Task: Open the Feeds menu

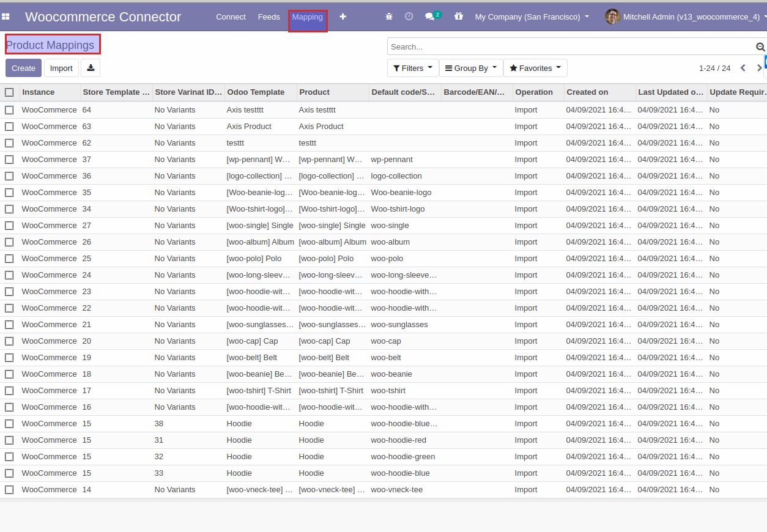Action: tap(269, 17)
